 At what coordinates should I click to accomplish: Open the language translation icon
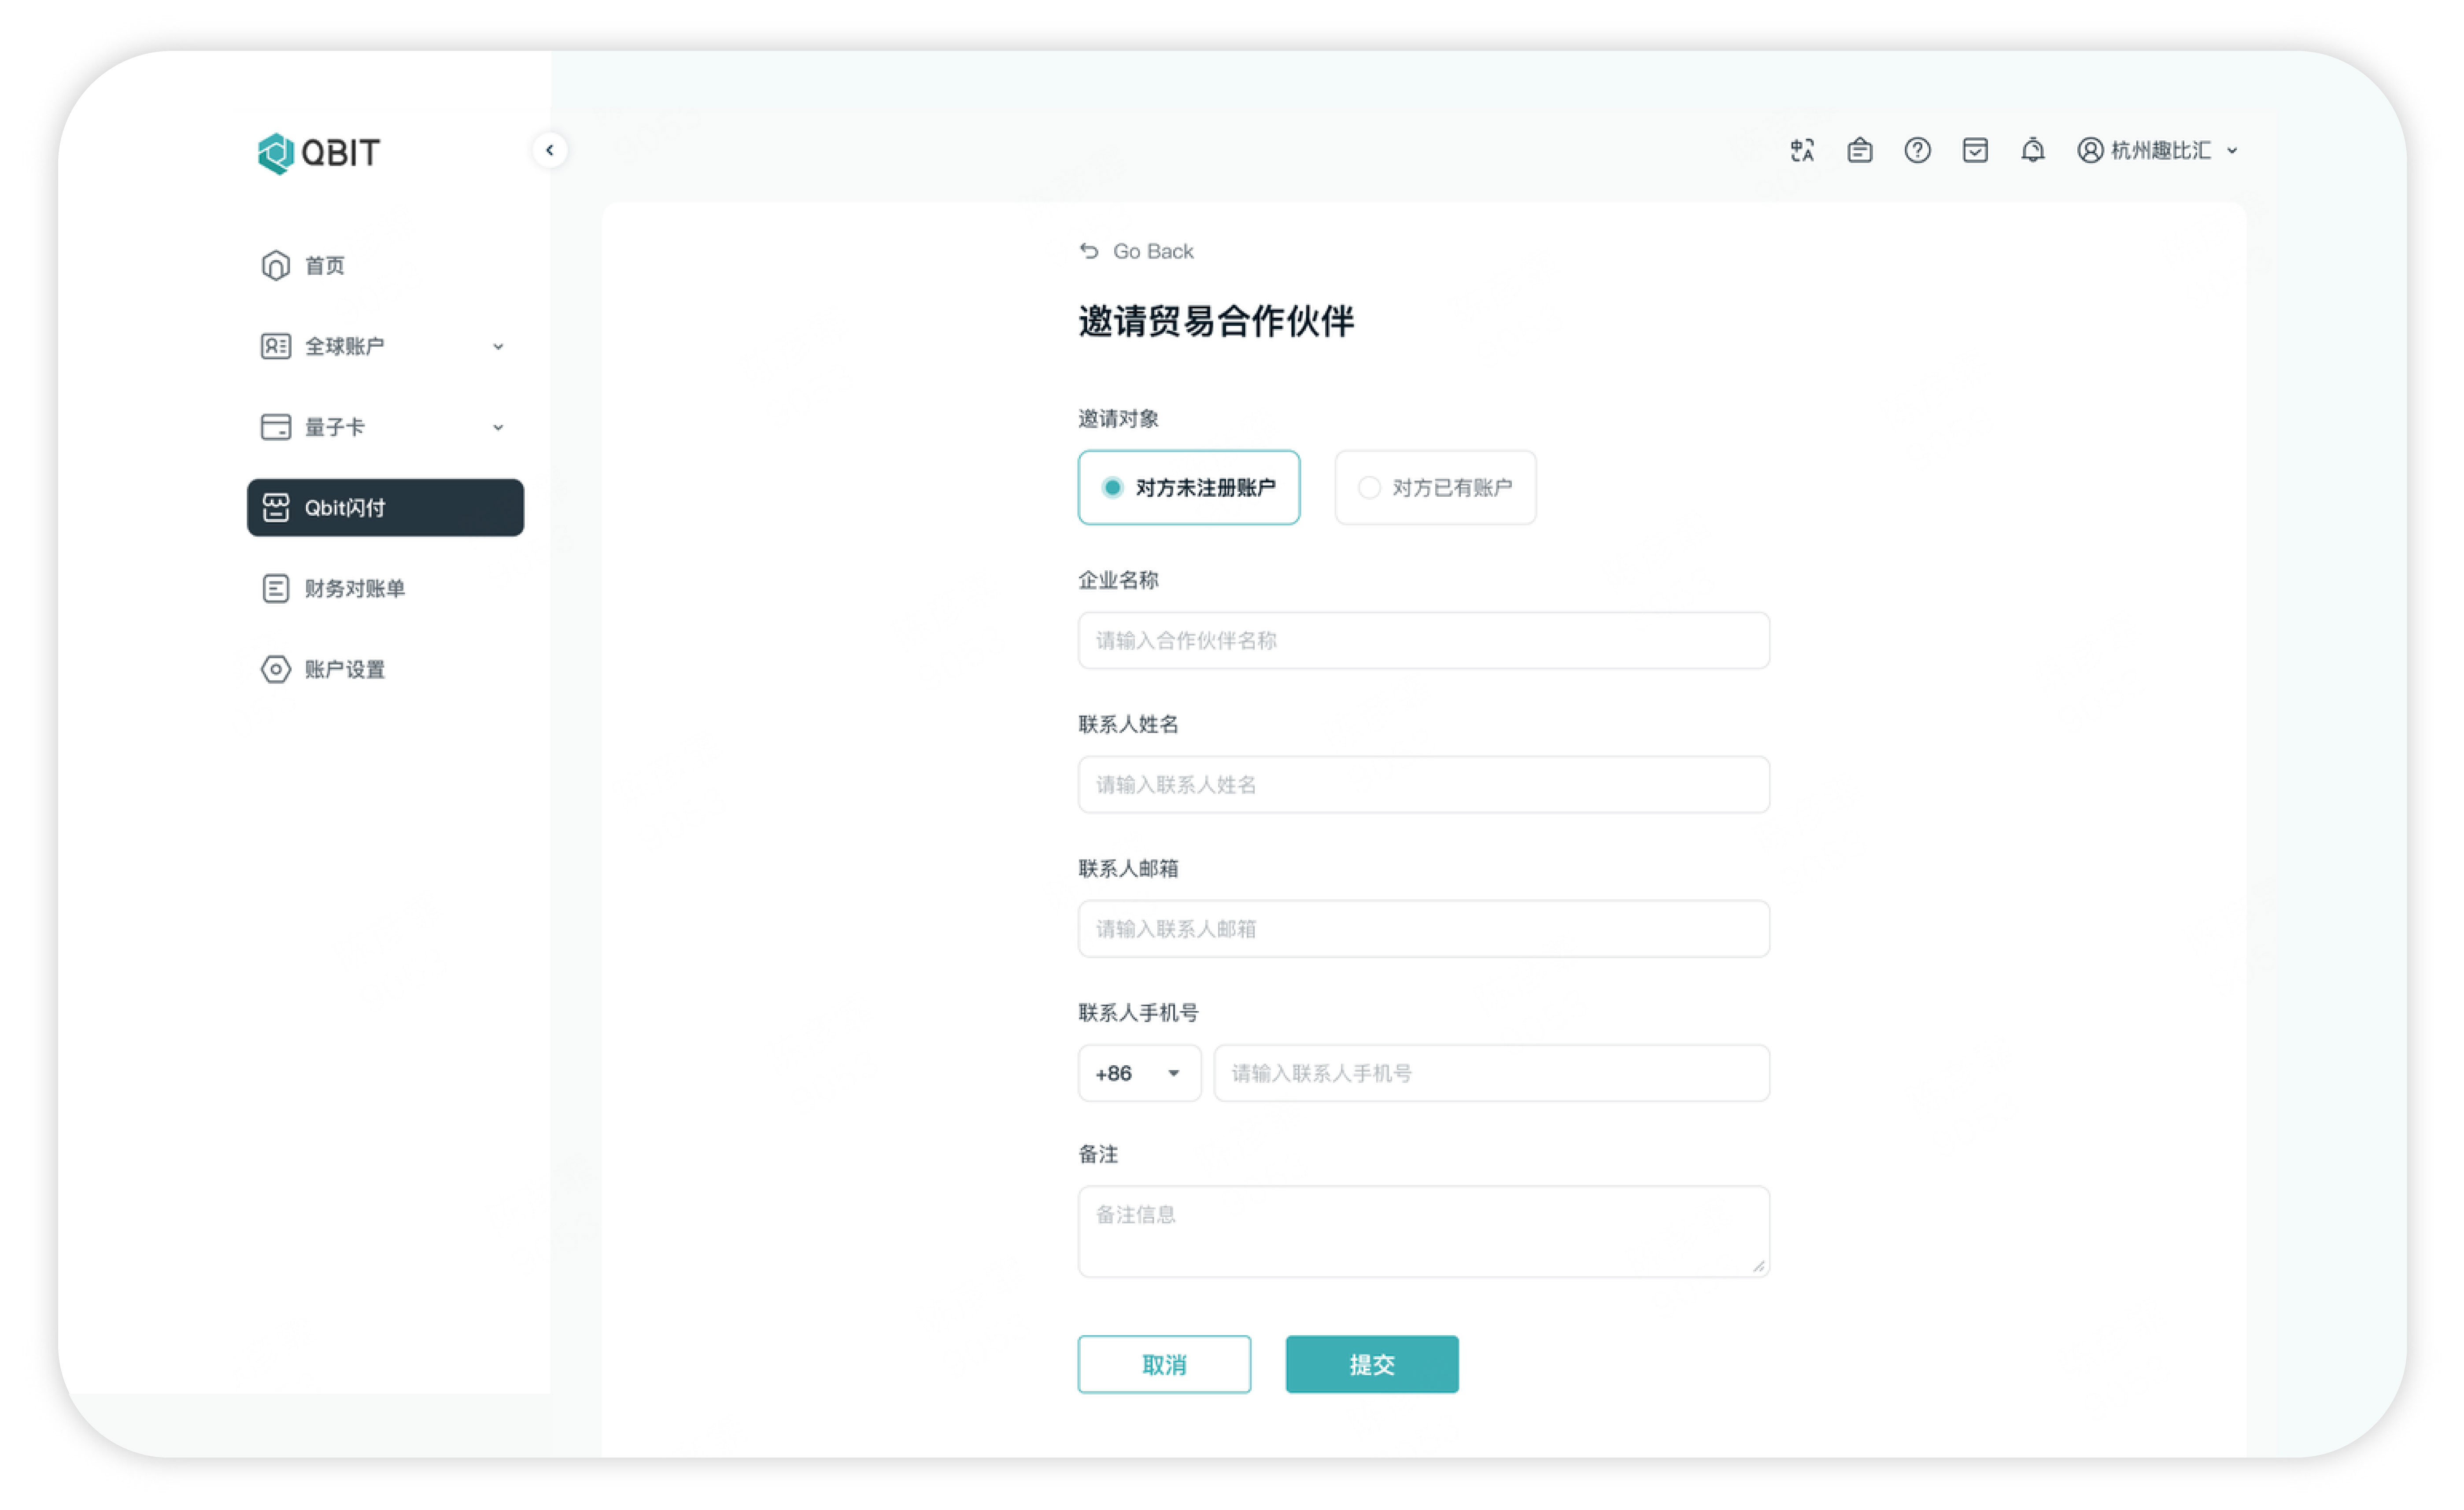(x=1802, y=150)
